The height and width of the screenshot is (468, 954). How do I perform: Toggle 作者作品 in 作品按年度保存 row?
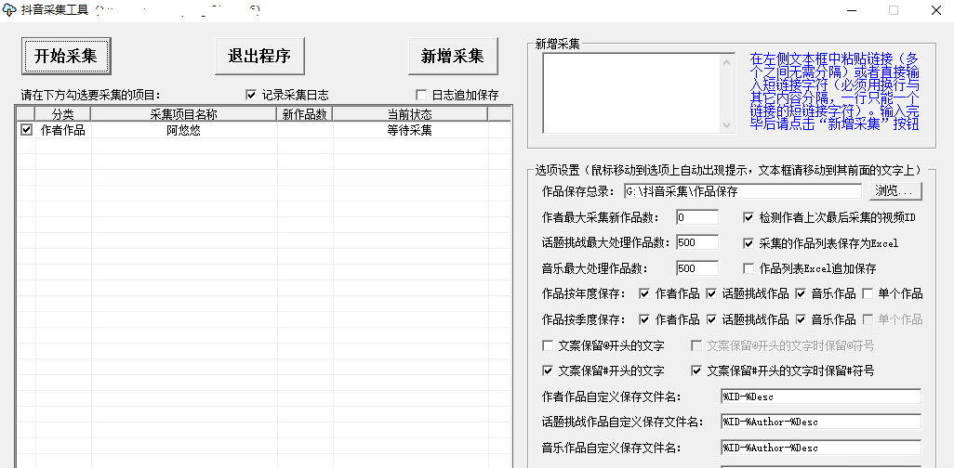(644, 294)
